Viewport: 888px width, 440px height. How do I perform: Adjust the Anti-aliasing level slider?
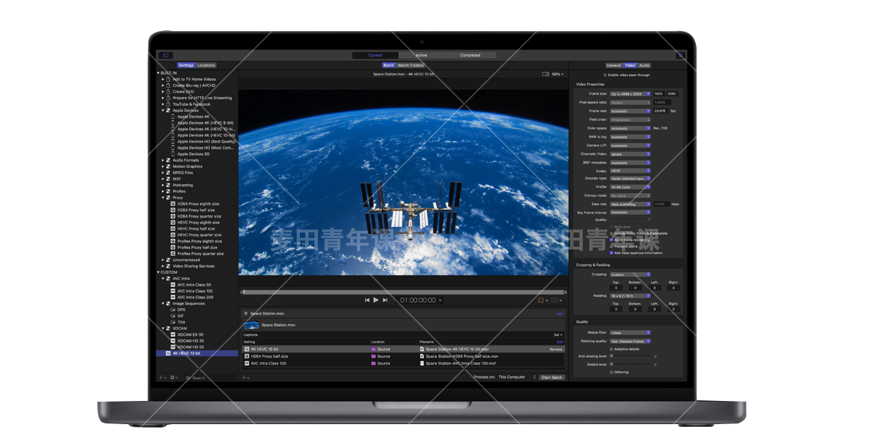click(630, 356)
